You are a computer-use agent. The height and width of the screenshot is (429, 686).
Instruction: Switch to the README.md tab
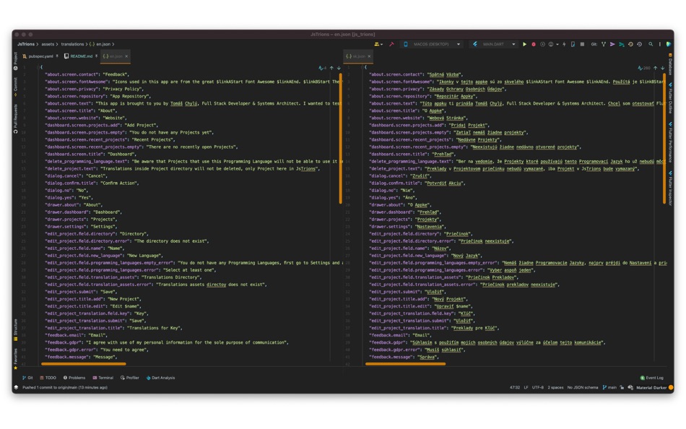point(80,56)
